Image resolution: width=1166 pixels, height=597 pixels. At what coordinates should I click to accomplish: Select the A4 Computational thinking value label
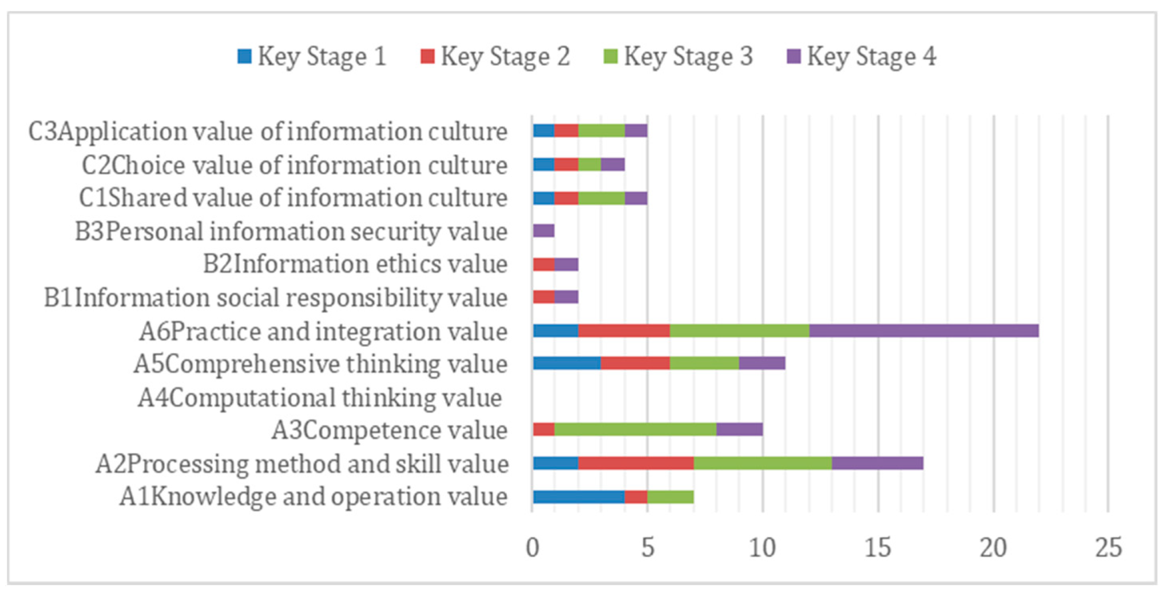[x=320, y=397]
